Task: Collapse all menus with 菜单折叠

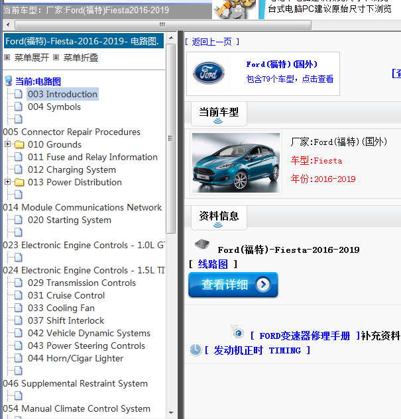Action: tap(80, 58)
